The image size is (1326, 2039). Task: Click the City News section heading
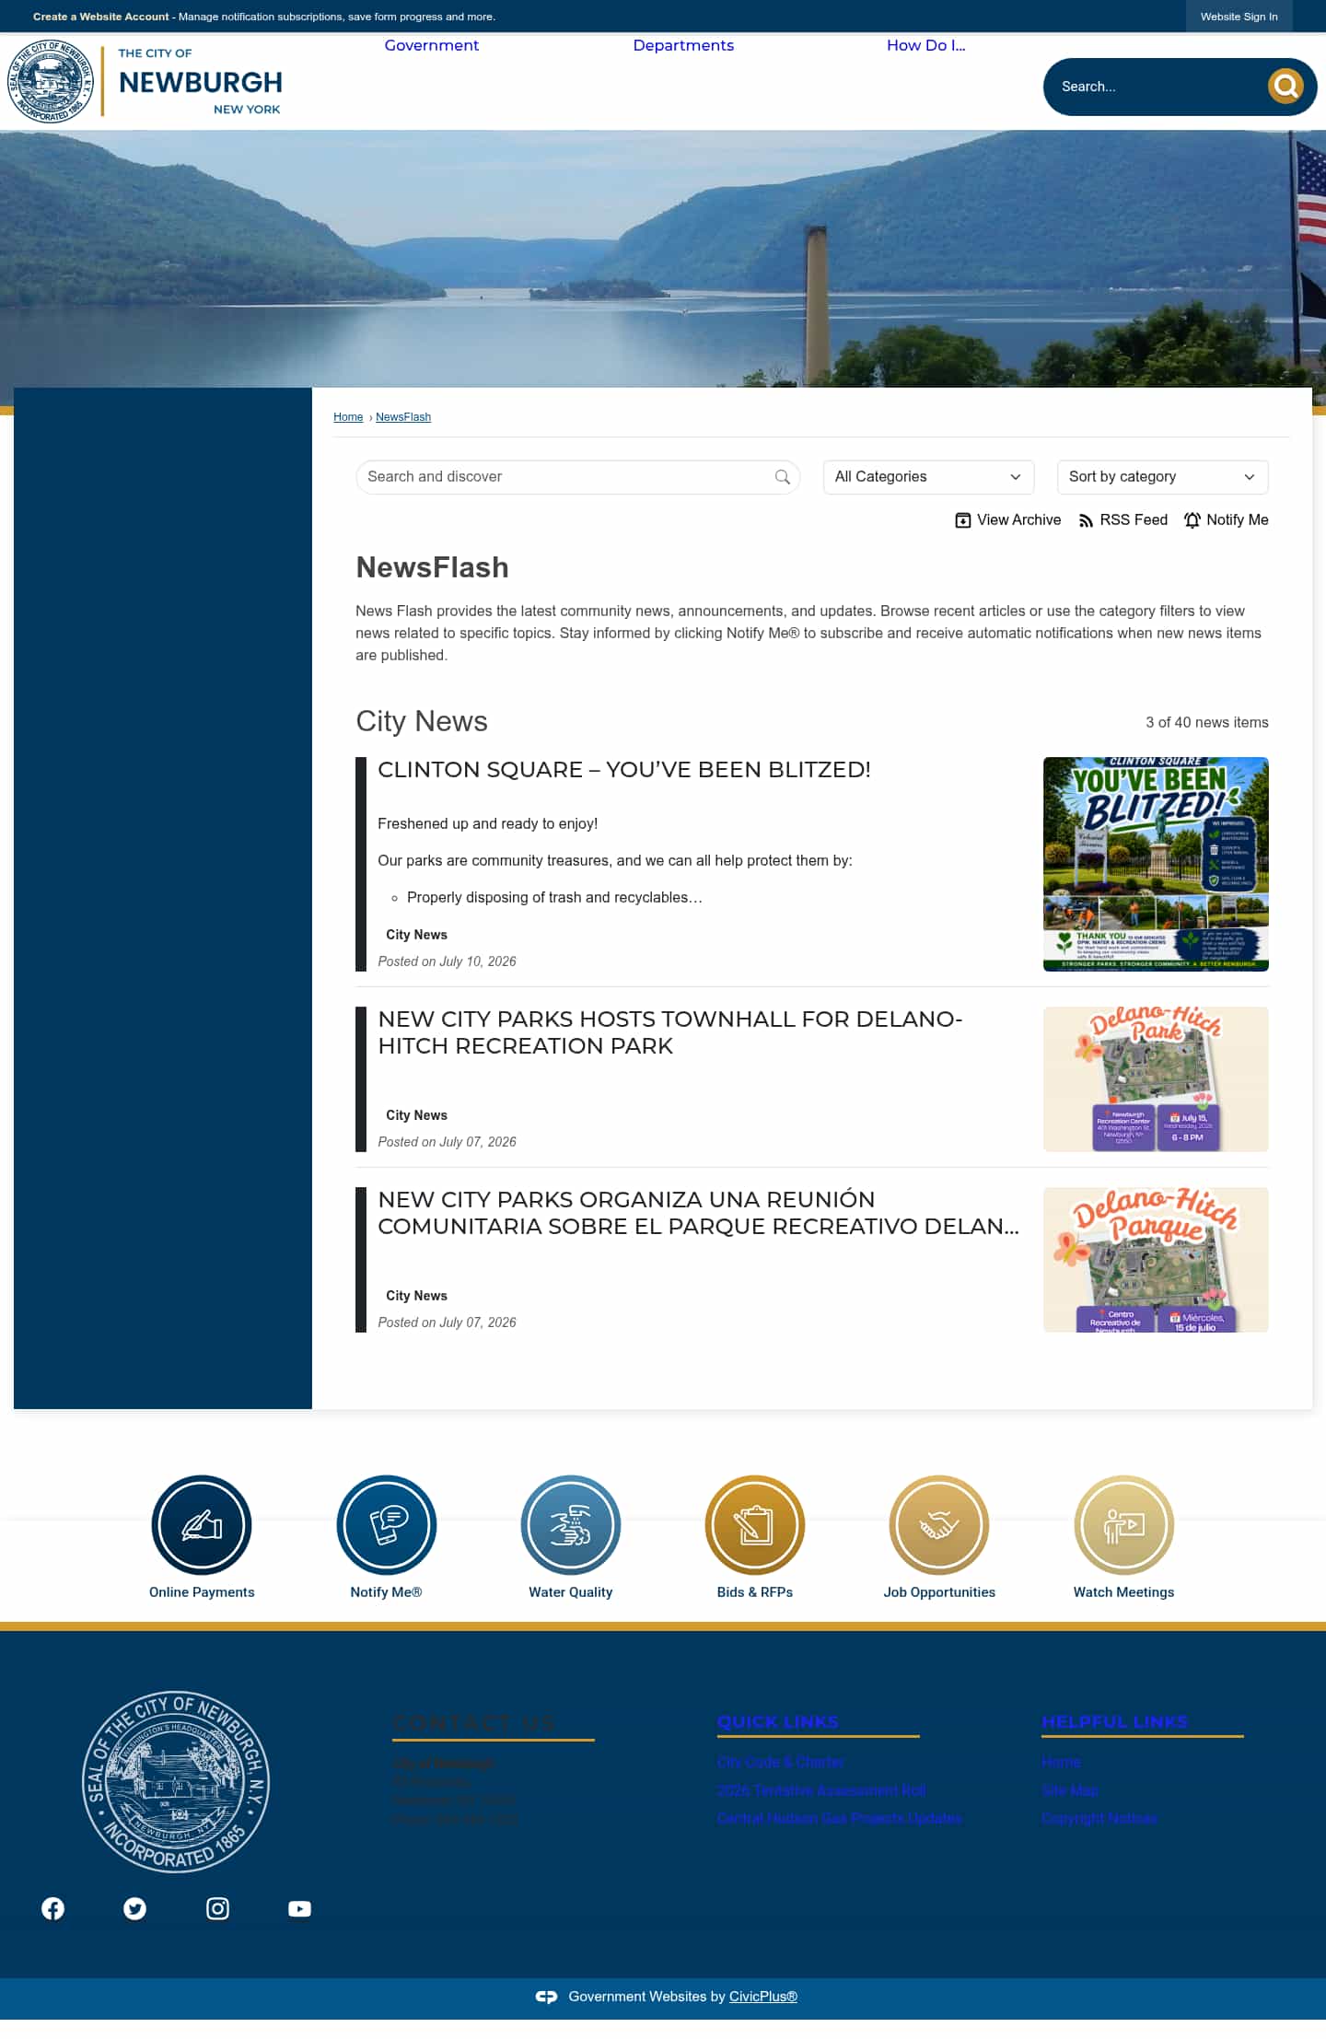pos(422,721)
